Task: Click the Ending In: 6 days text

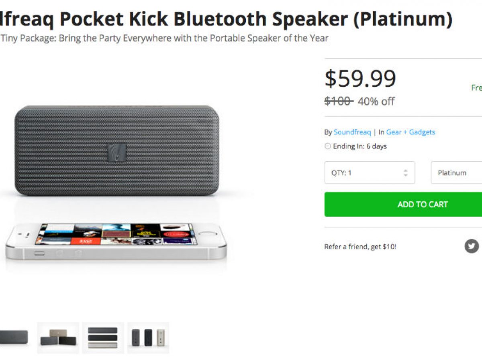Action: (359, 146)
